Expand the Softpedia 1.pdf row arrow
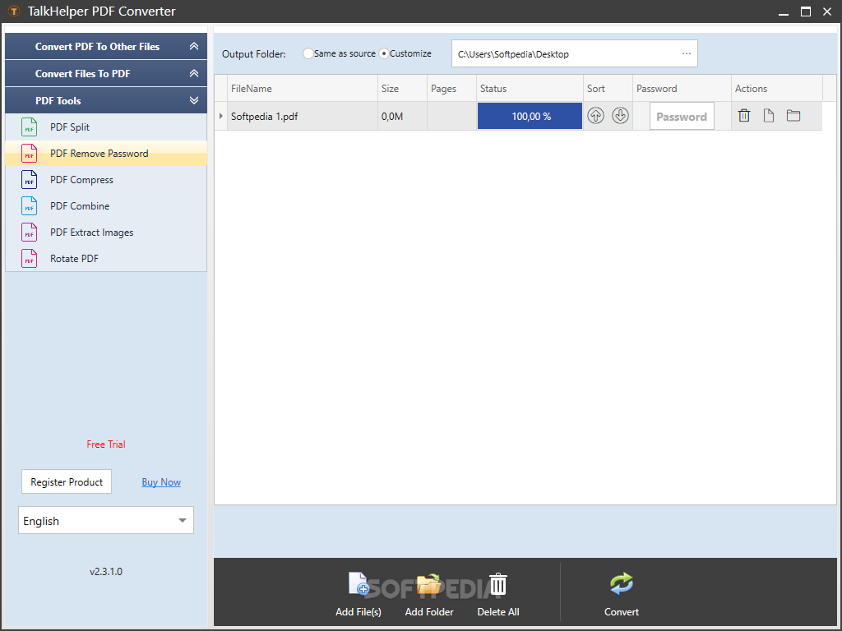Image resolution: width=842 pixels, height=631 pixels. [220, 116]
